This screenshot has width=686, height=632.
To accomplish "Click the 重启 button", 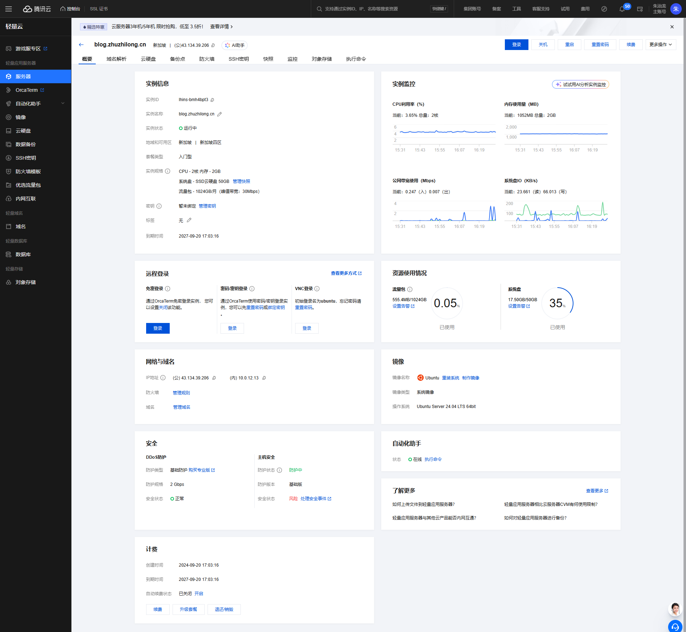I will (570, 45).
